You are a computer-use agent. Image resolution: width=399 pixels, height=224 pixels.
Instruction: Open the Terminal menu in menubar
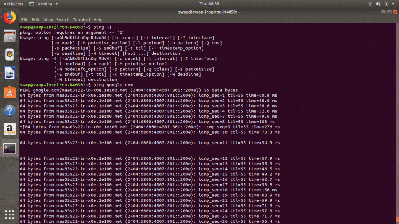(x=81, y=20)
